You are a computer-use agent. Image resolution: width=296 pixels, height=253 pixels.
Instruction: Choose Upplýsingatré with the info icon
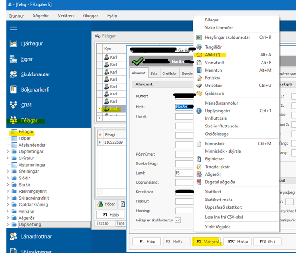201,111
